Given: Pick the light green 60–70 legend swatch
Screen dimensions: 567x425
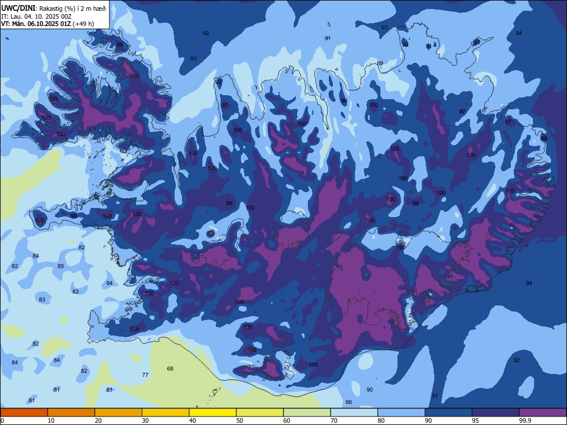Looking at the screenshot, I should point(307,413).
